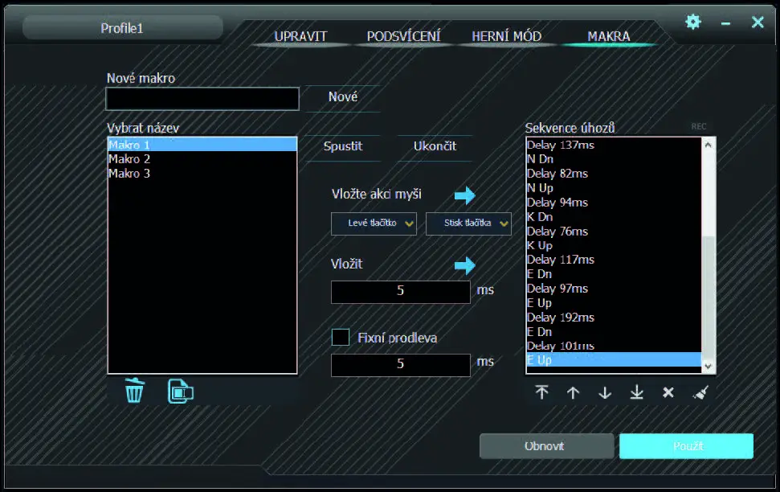This screenshot has height=492, width=780.
Task: Select the Delay 76ms entry
Action: pos(614,232)
